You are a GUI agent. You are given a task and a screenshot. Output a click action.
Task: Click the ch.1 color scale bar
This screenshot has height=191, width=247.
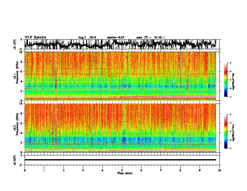(226, 80)
